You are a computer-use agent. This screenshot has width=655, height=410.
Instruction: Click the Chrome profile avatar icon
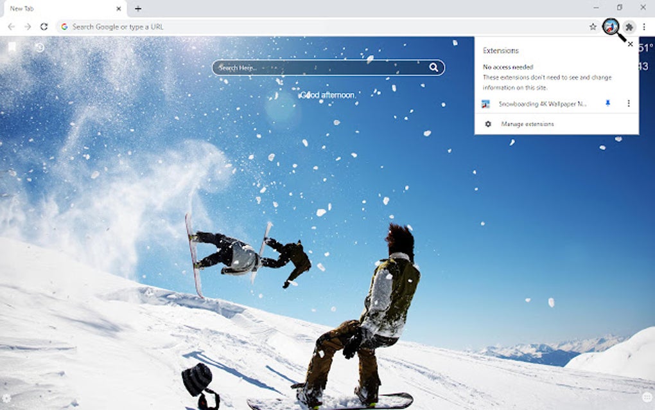pyautogui.click(x=609, y=27)
